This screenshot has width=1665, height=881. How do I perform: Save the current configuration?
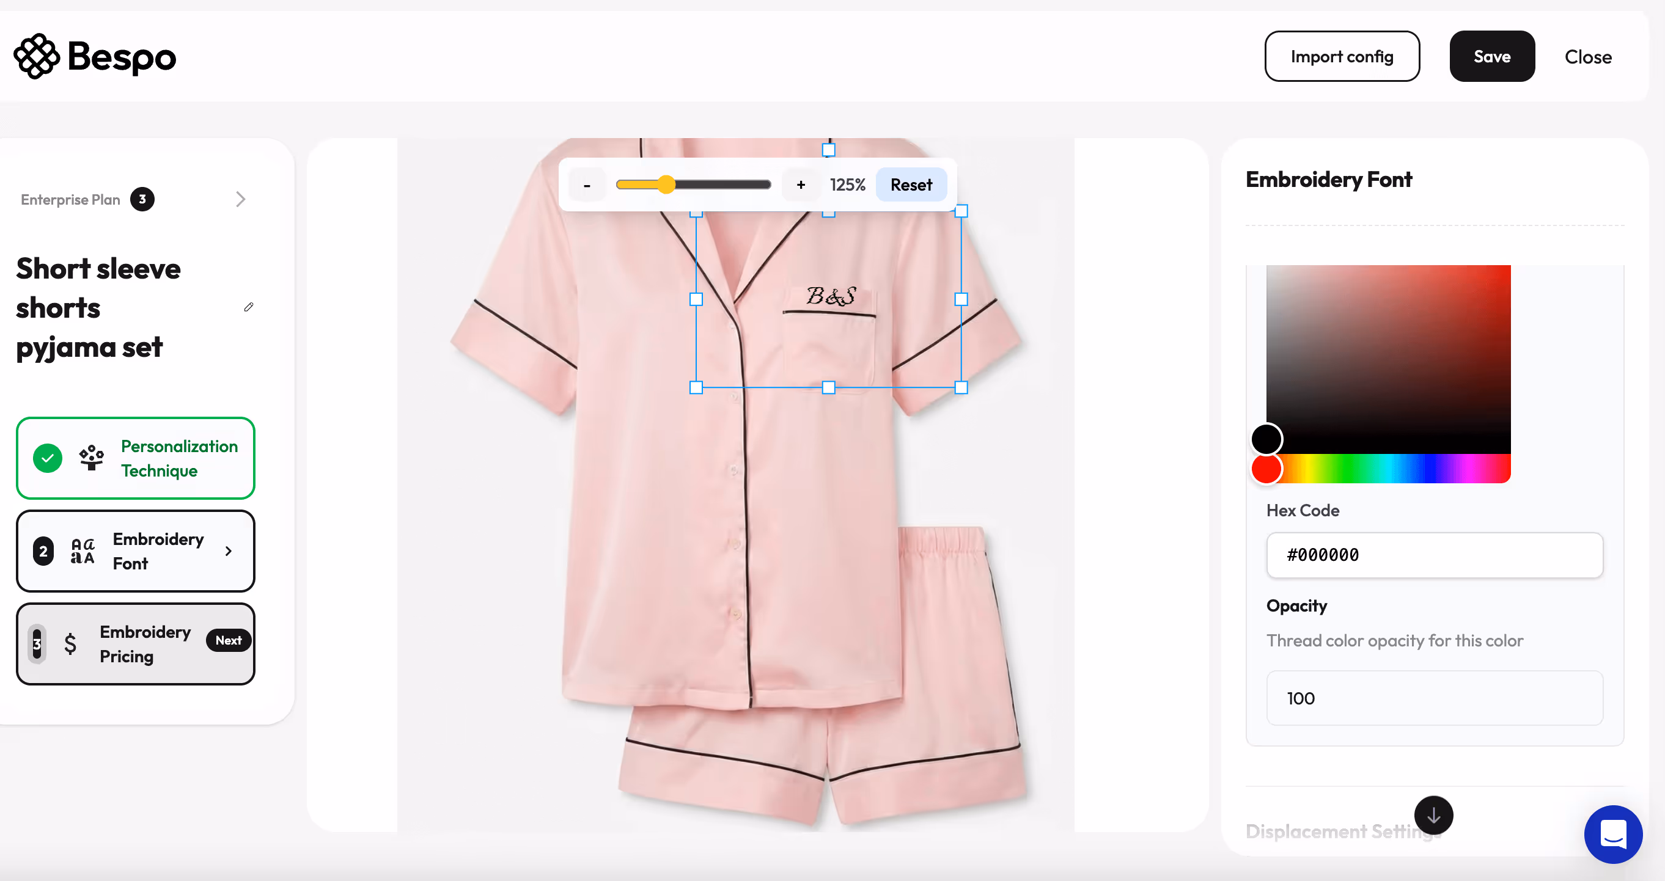point(1492,56)
